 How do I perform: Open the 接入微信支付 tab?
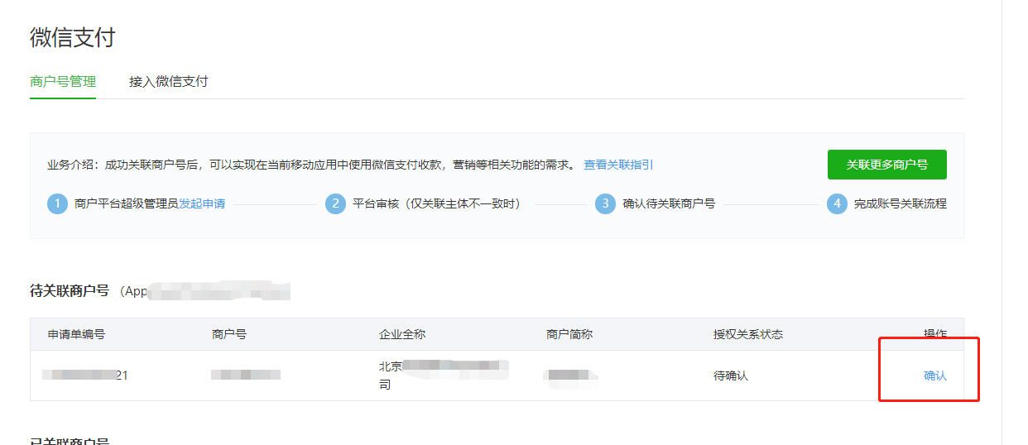[x=169, y=82]
